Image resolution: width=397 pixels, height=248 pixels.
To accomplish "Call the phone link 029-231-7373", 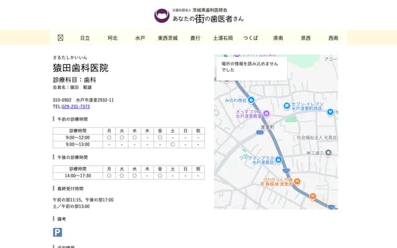I will point(76,107).
